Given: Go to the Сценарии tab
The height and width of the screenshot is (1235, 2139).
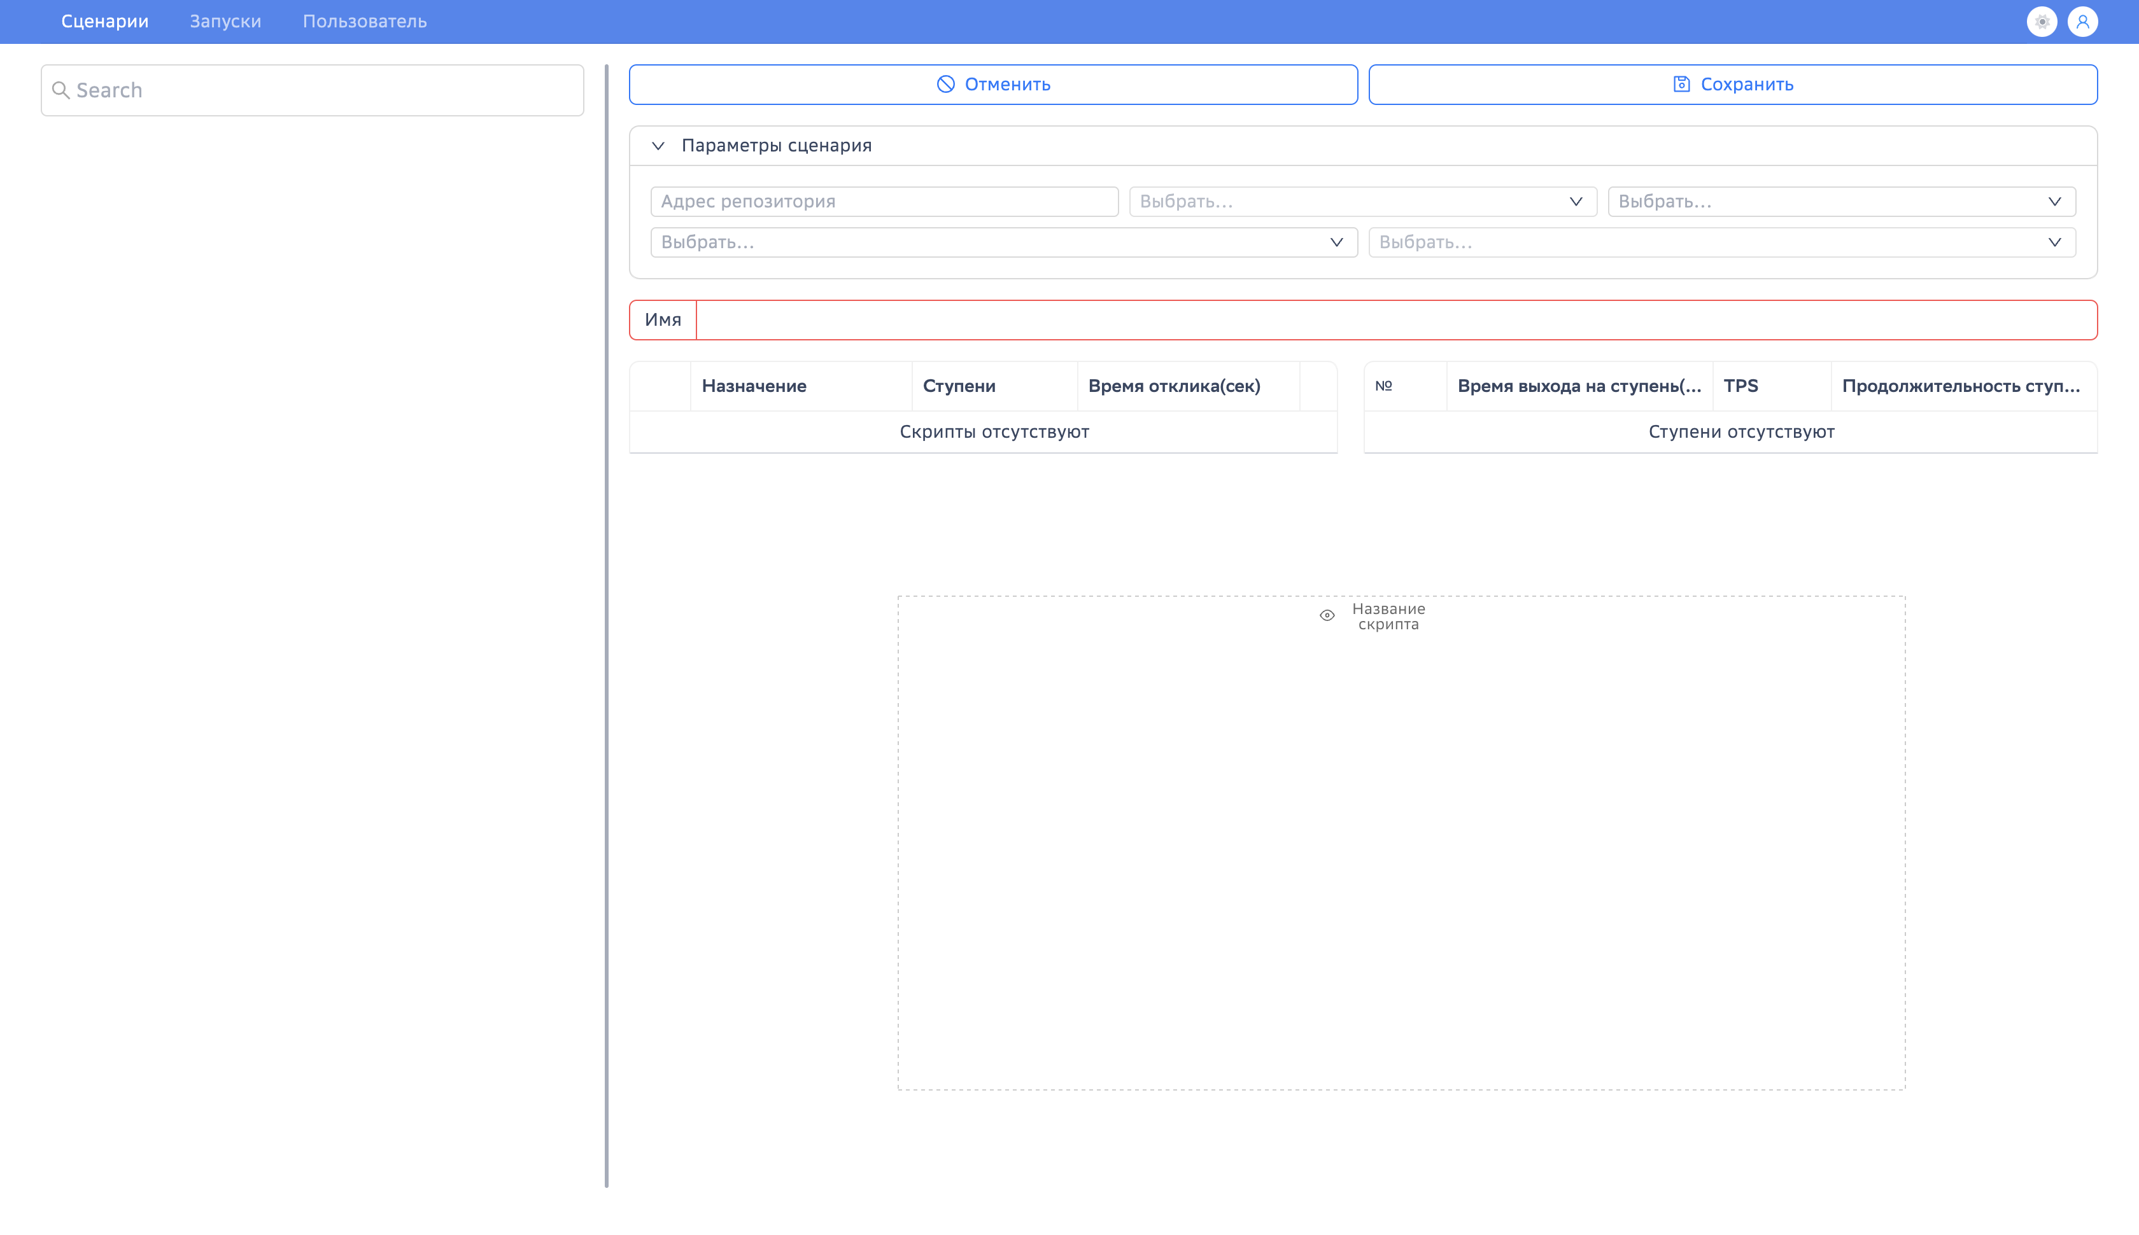Looking at the screenshot, I should pyautogui.click(x=104, y=21).
